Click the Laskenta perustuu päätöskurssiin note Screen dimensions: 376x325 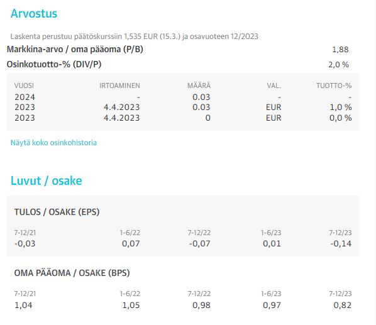[135, 36]
